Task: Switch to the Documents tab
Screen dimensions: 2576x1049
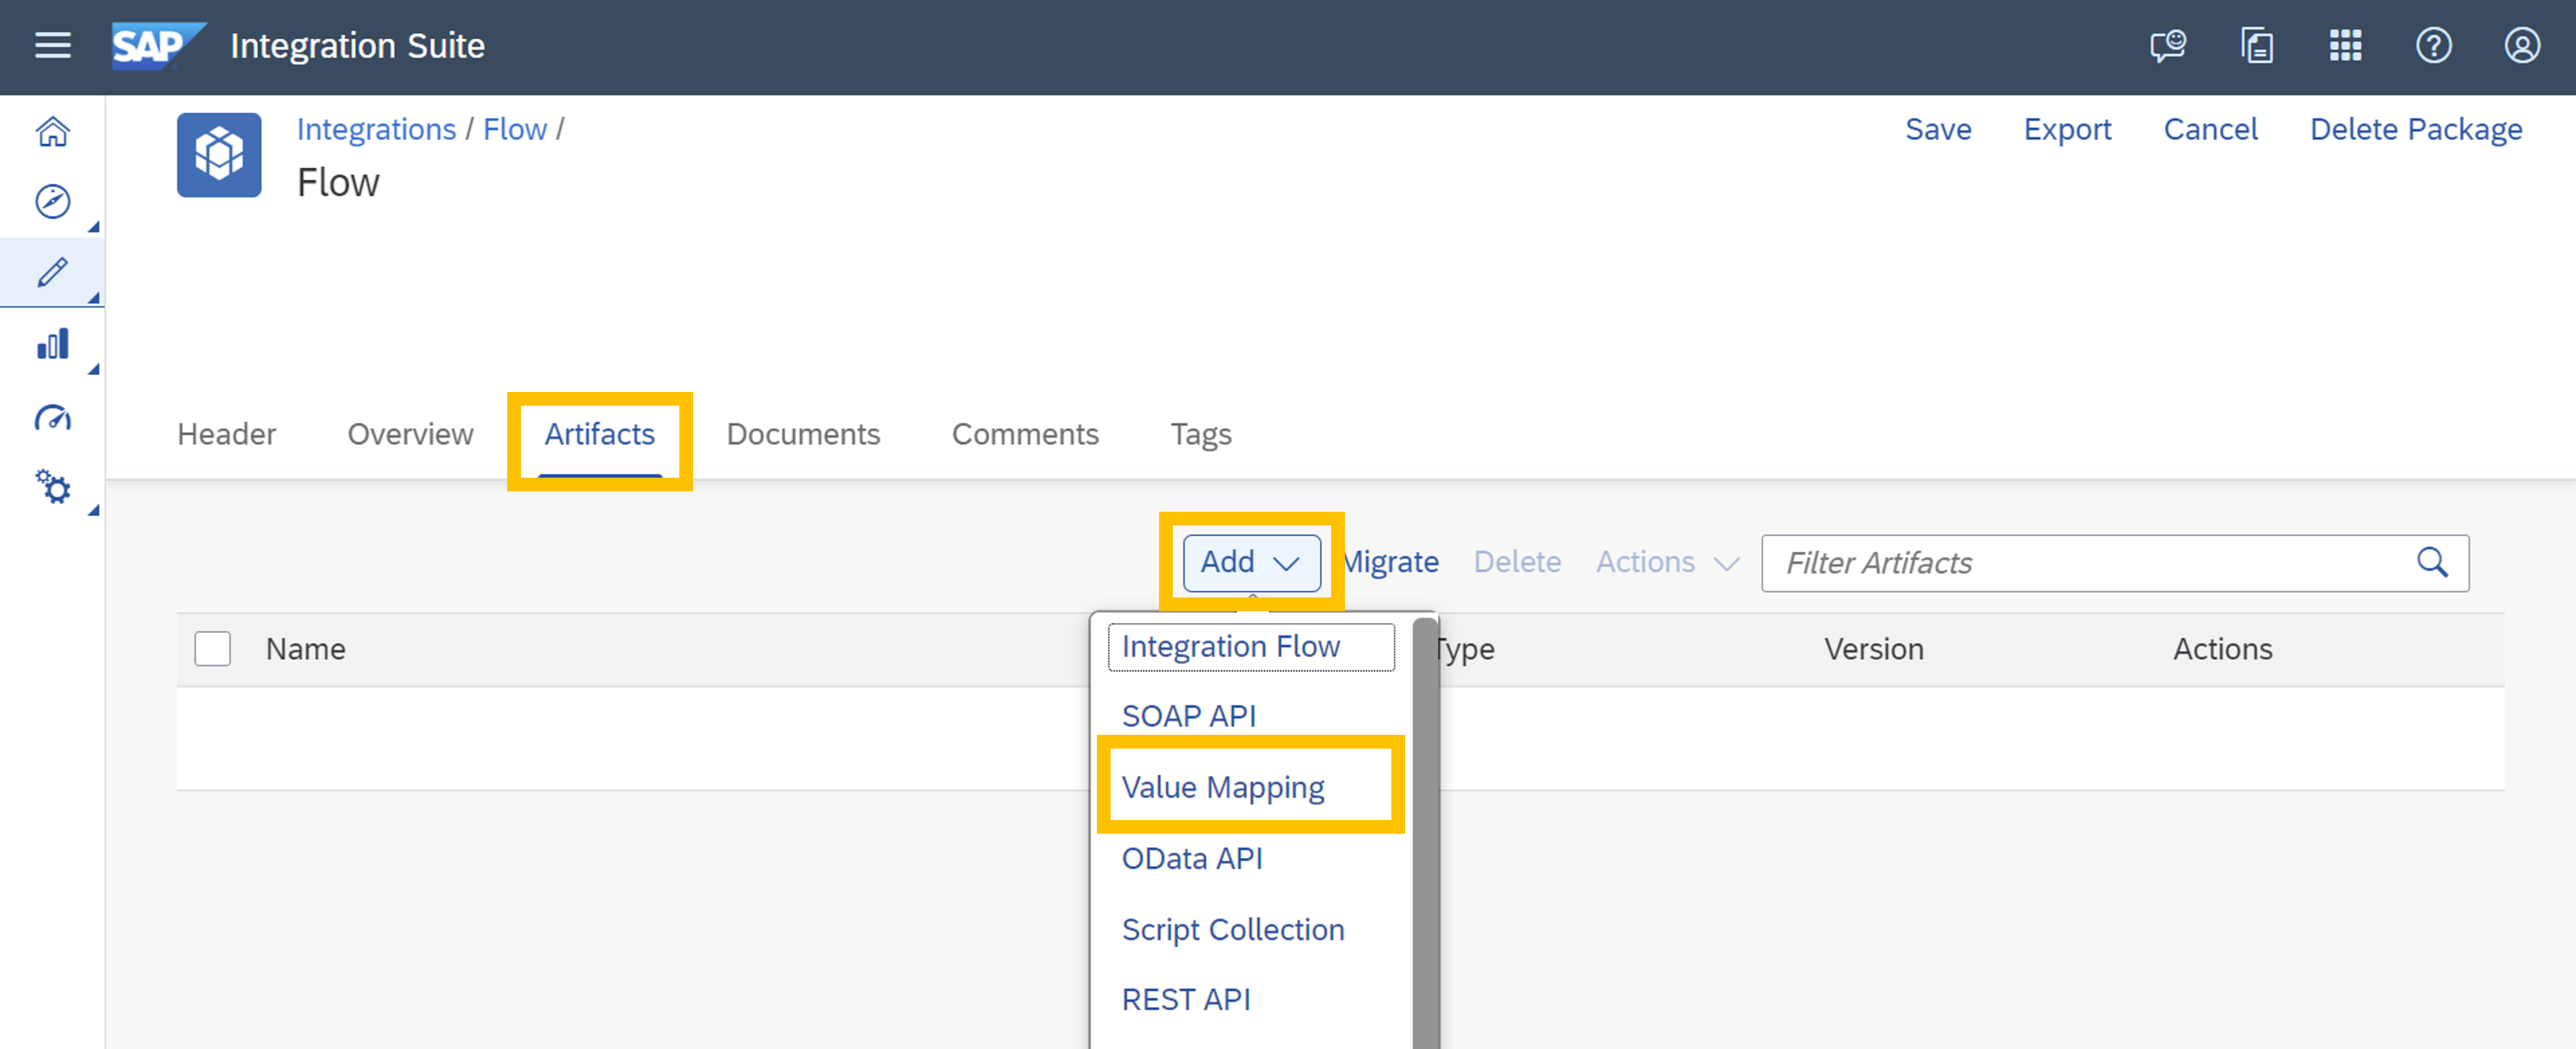Action: pos(802,434)
